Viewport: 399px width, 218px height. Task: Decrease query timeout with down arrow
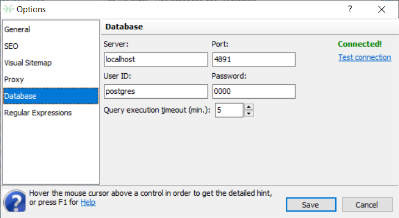tap(249, 114)
